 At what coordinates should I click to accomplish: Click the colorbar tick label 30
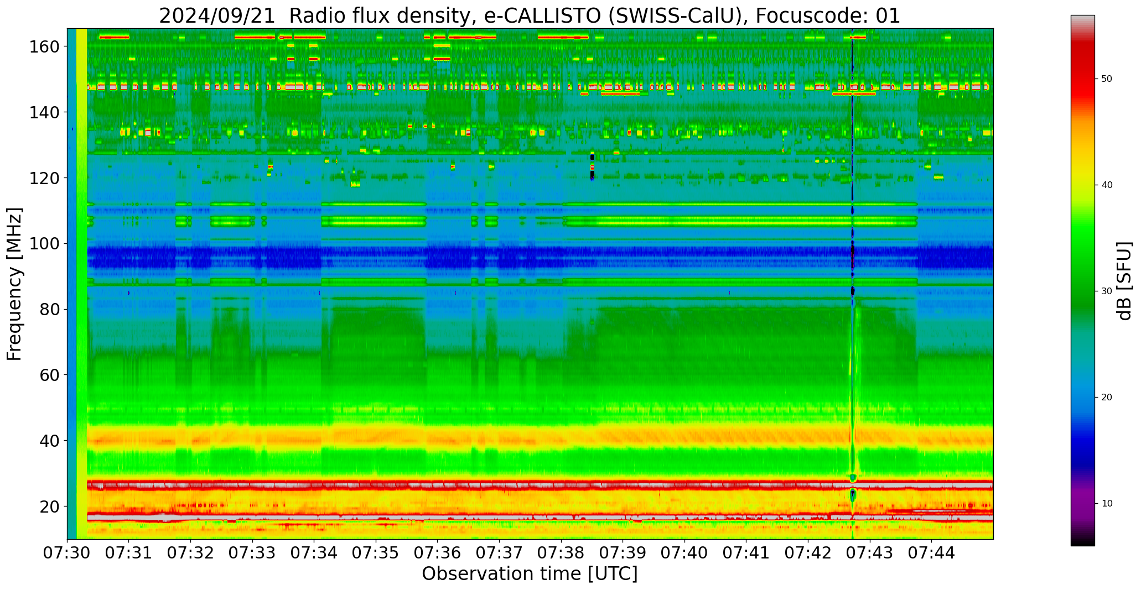point(1107,291)
